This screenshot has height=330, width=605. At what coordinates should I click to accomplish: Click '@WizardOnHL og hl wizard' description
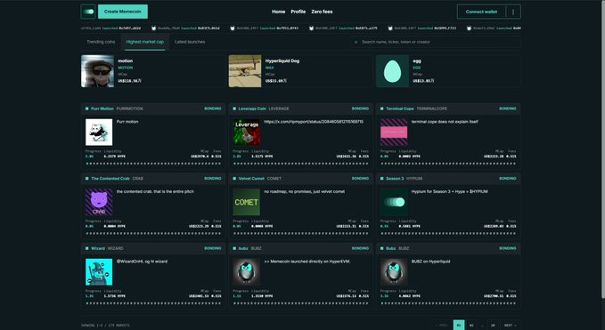pos(142,262)
